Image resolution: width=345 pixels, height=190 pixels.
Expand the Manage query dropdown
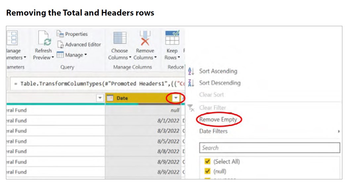point(72,55)
